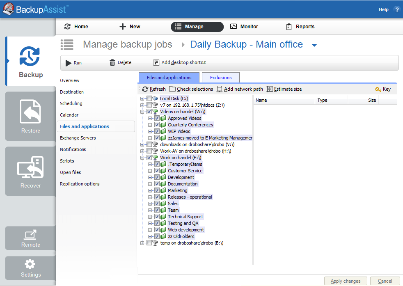
Task: Open the Destination settings page
Action: point(72,92)
